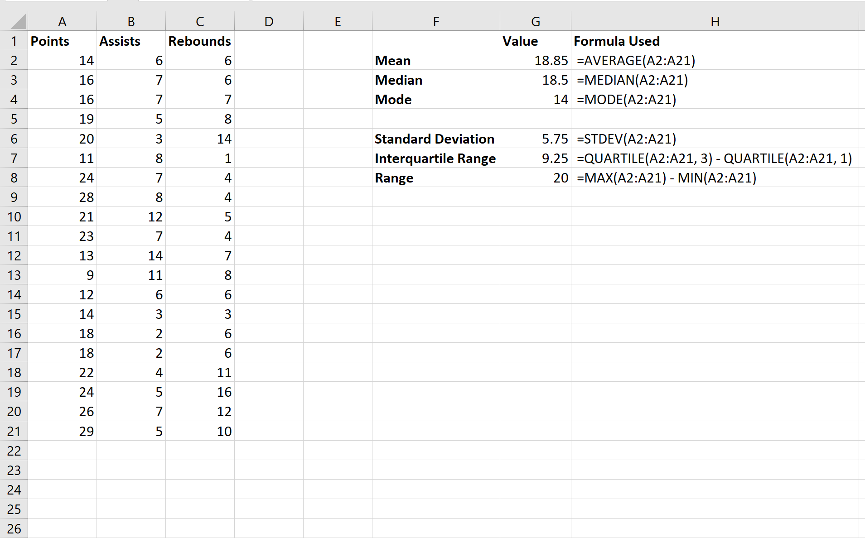This screenshot has height=538, width=865.
Task: Select the Interquartile Range value 9.25
Action: coord(536,158)
